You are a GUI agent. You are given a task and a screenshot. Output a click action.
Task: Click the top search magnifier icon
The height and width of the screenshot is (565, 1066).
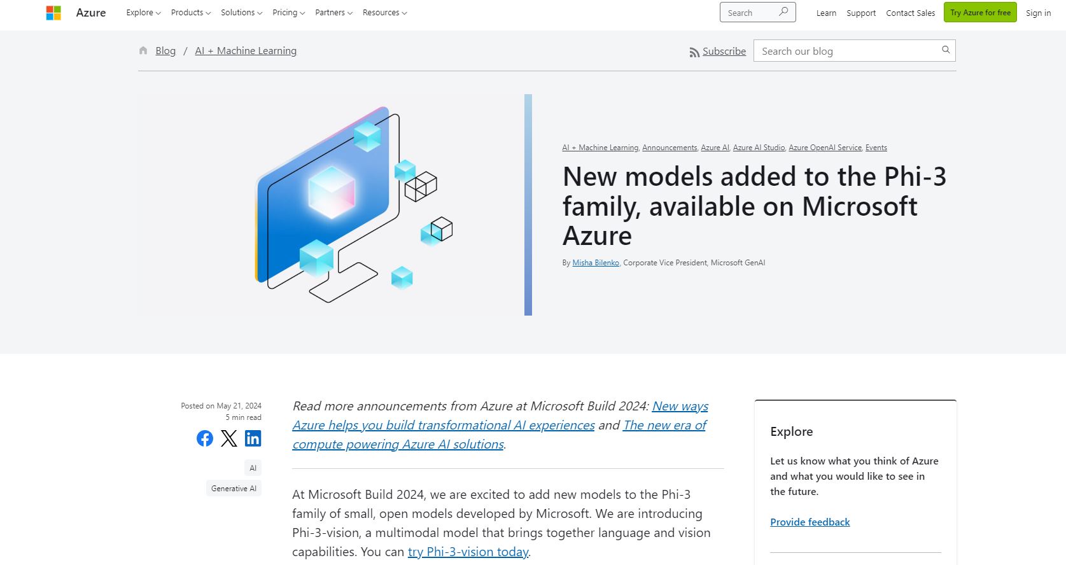pyautogui.click(x=783, y=12)
